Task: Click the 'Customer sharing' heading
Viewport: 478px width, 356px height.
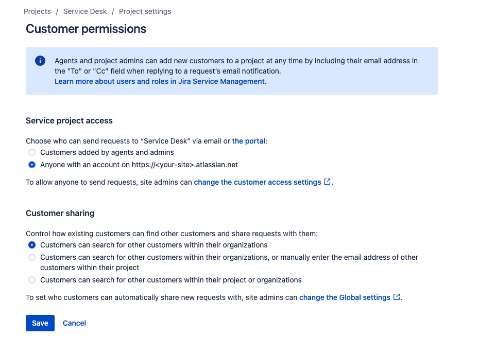Action: point(59,213)
